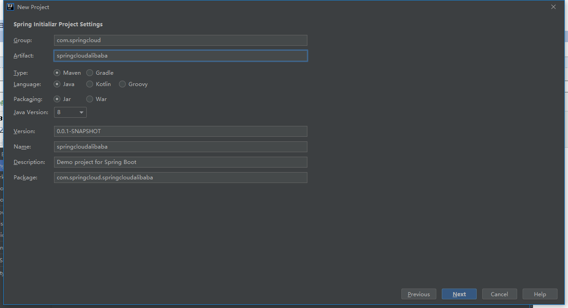This screenshot has width=568, height=308.
Task: Close the New Project dialog
Action: pos(553,7)
